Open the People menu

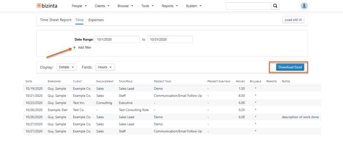point(79,6)
